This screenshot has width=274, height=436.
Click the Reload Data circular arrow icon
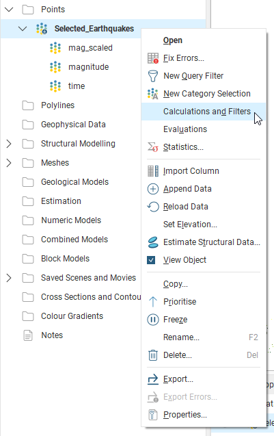click(x=153, y=207)
